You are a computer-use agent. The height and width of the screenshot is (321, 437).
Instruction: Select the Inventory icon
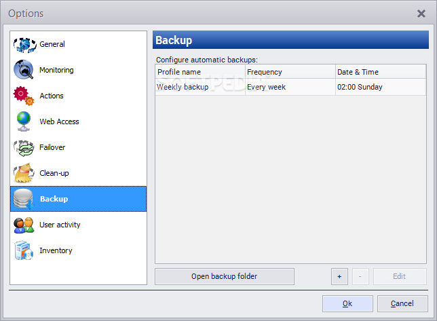tap(24, 250)
